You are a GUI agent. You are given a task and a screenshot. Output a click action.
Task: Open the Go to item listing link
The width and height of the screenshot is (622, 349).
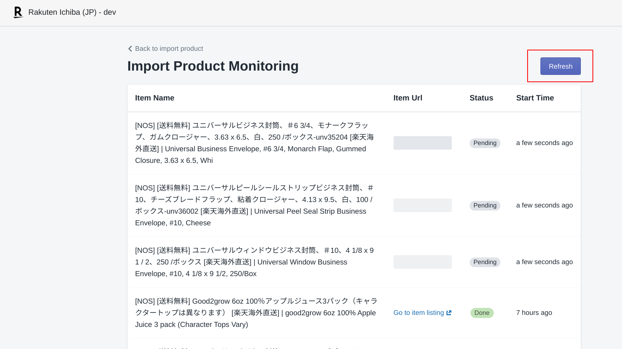tap(418, 313)
